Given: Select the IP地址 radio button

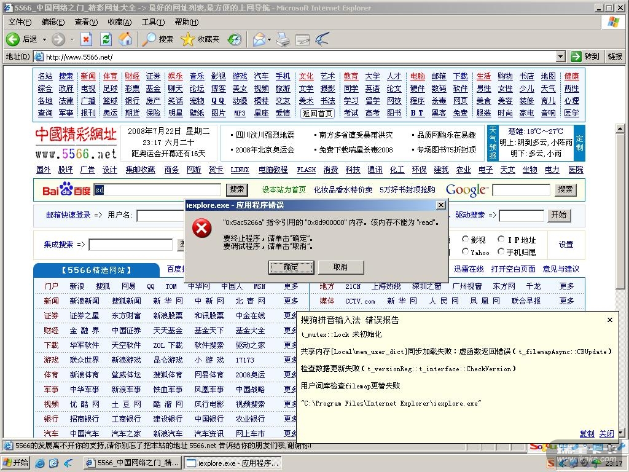Looking at the screenshot, I should (x=501, y=239).
